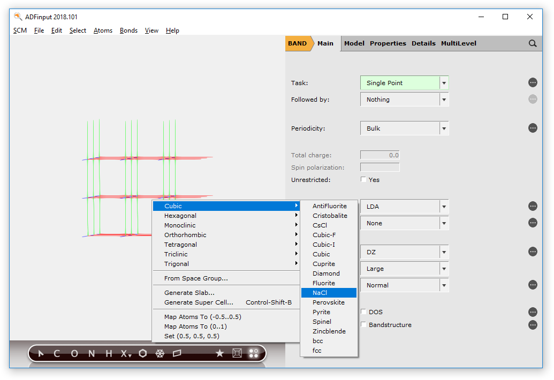Switch to the Details panel tab

[x=423, y=43]
